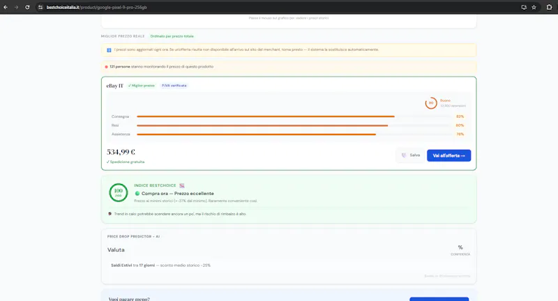Click the Buono rating label
558x301 pixels.
[445, 100]
